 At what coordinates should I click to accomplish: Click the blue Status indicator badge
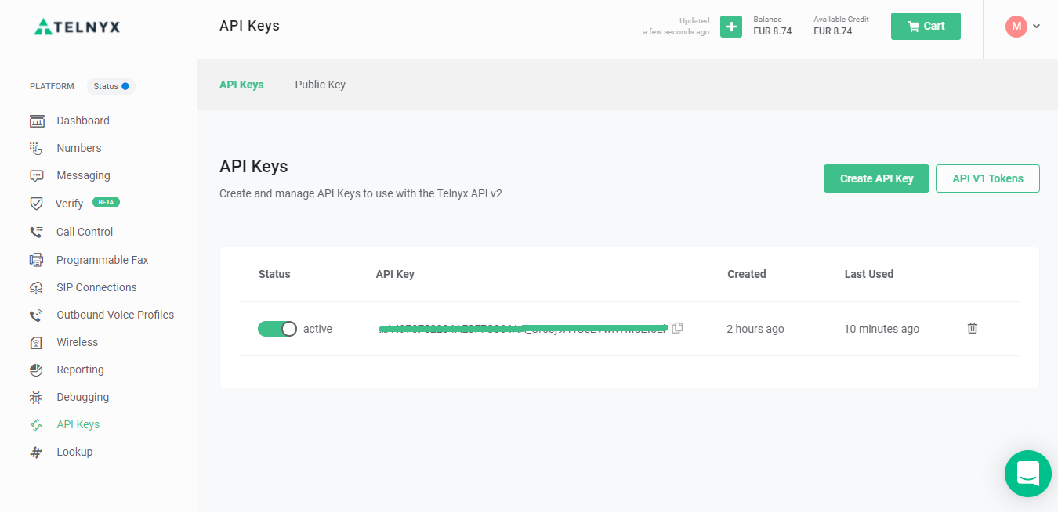111,86
